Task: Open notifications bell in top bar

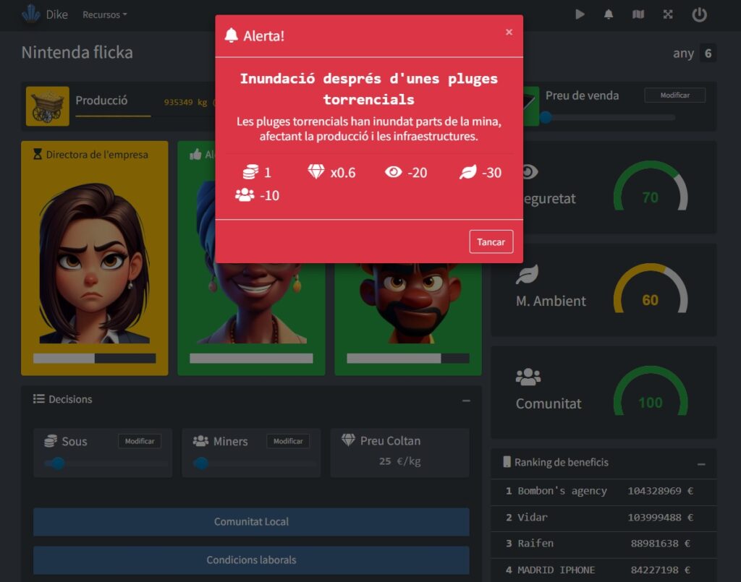Action: click(x=609, y=14)
